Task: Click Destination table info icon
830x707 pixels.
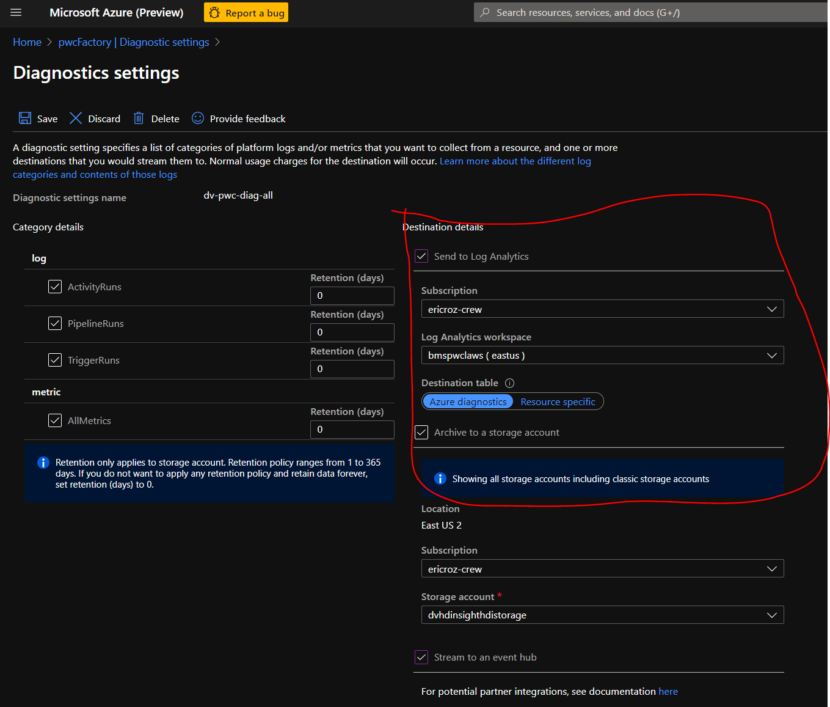Action: [x=510, y=383]
